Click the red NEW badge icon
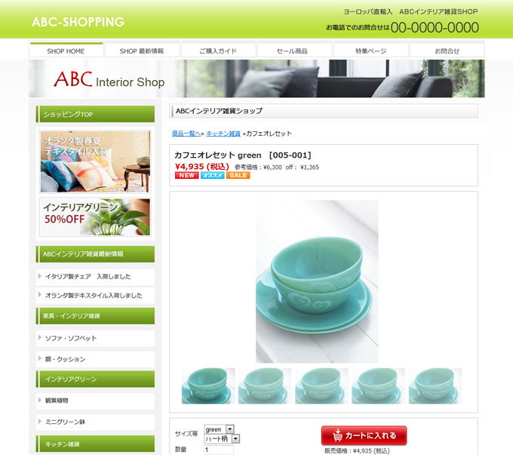The width and height of the screenshot is (513, 455). coord(187,176)
